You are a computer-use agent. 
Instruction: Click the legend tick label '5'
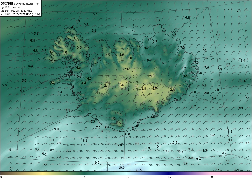click(85, 177)
